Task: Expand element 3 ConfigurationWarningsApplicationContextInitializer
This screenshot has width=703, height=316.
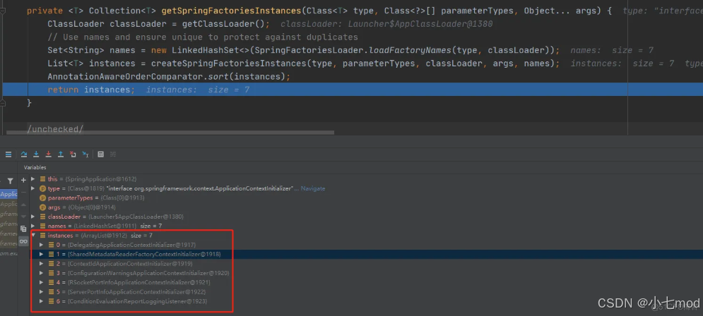Action: pos(41,273)
